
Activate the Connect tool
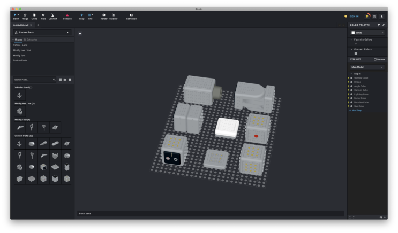pos(52,16)
